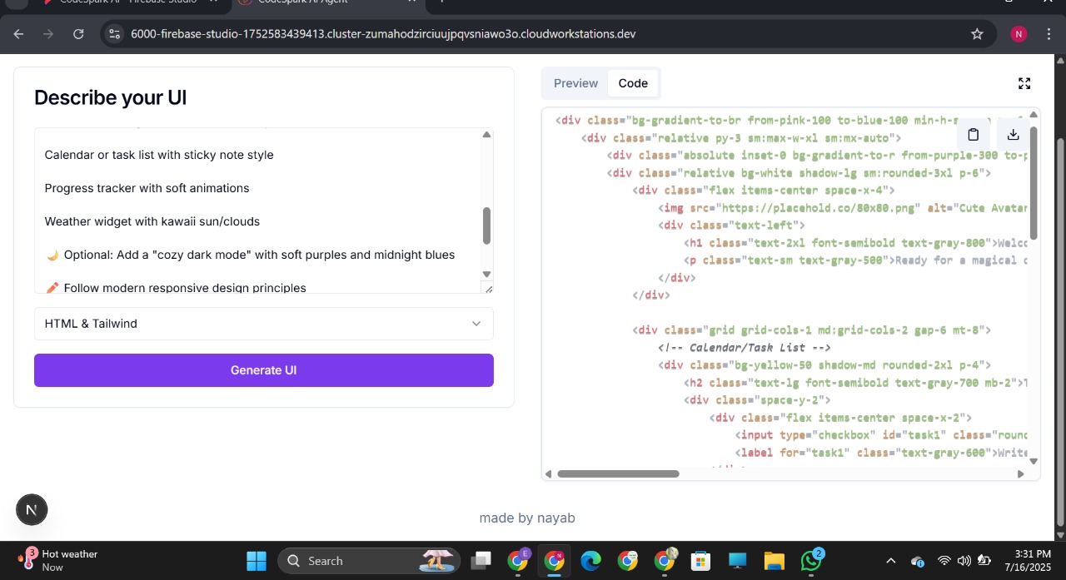
Task: Download the generated code file
Action: pyautogui.click(x=1013, y=135)
